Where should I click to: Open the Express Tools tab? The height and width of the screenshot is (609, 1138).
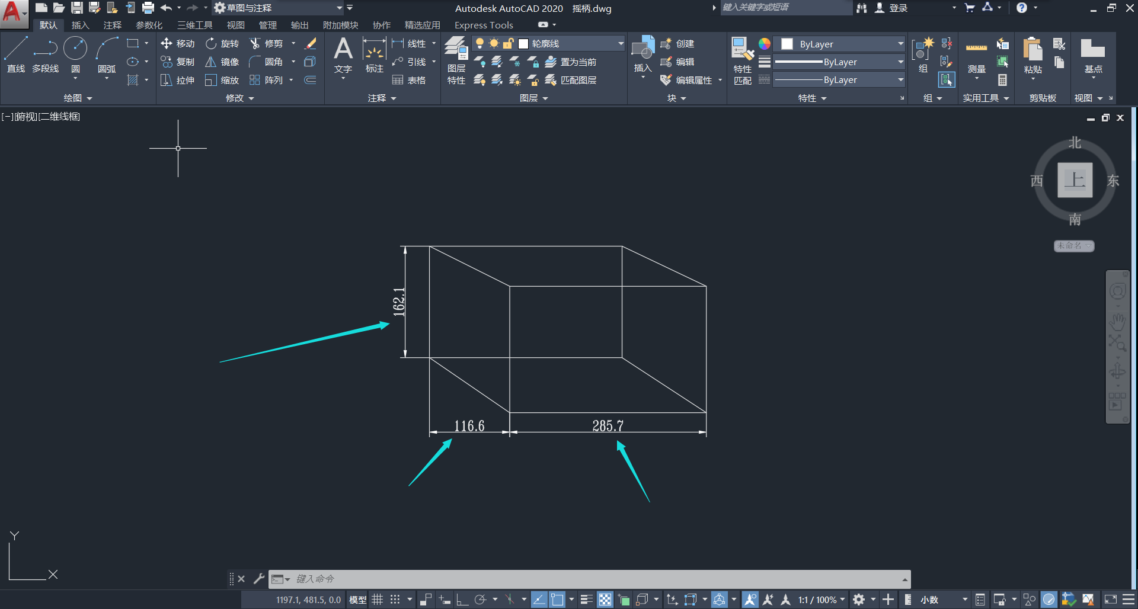pyautogui.click(x=484, y=25)
